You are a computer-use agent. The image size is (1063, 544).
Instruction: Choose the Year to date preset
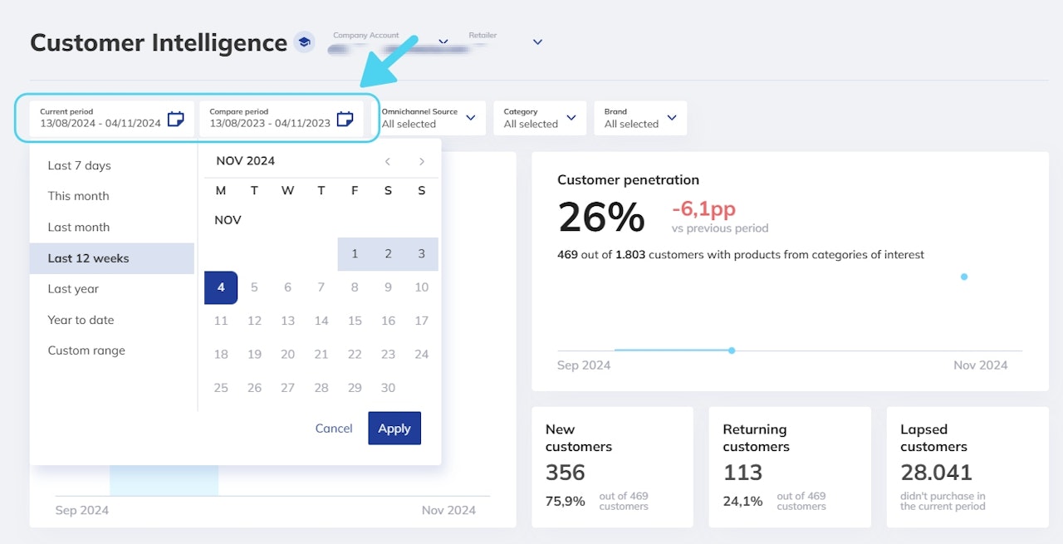point(81,320)
